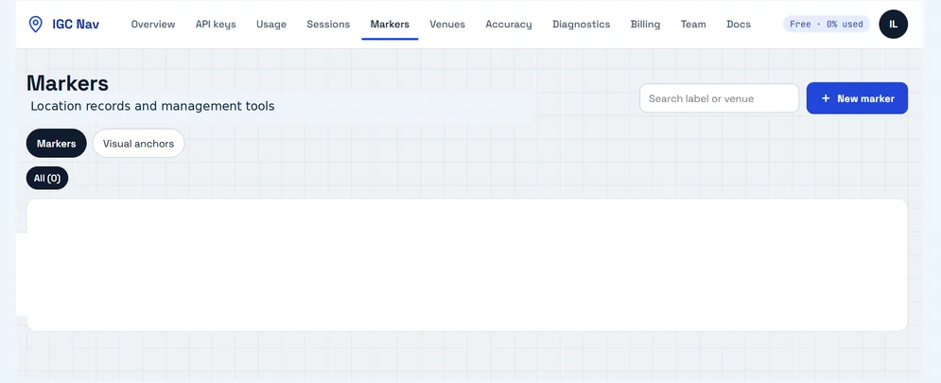Go to the Overview tab
941x383 pixels.
(153, 24)
